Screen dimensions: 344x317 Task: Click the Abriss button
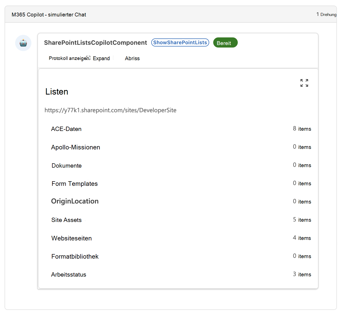click(x=132, y=58)
